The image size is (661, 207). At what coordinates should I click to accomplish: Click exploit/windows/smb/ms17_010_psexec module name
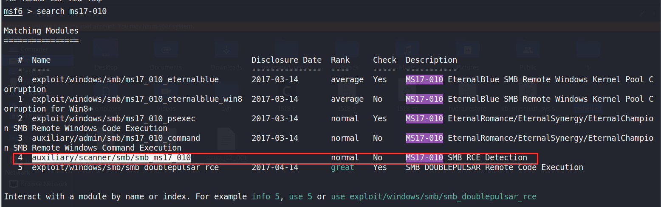click(113, 119)
